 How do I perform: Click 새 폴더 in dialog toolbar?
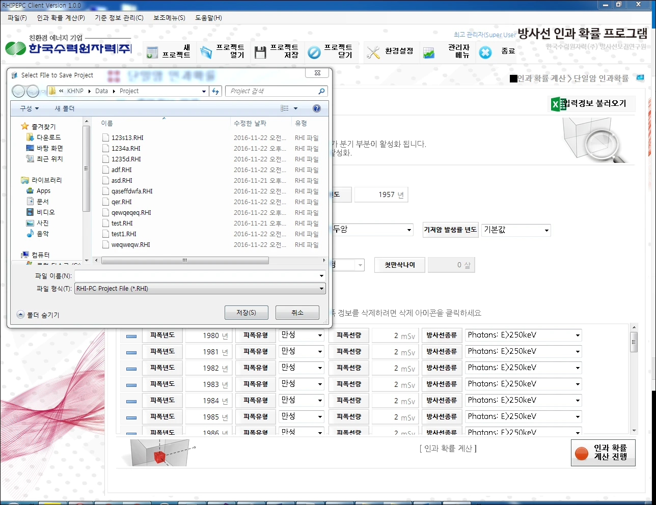point(65,108)
